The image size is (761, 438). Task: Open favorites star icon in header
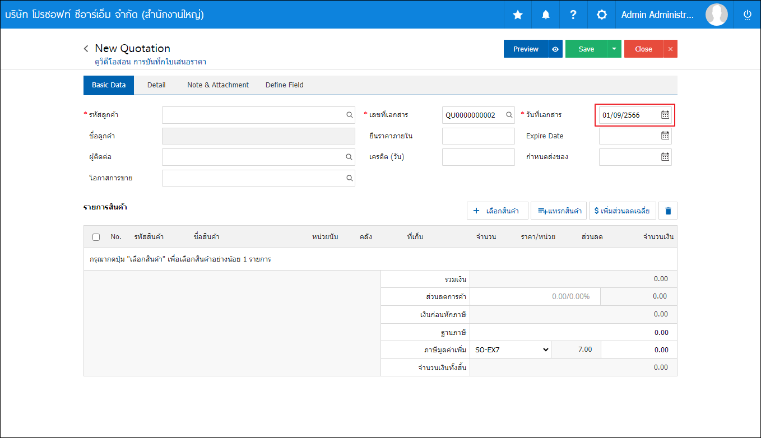tap(518, 15)
